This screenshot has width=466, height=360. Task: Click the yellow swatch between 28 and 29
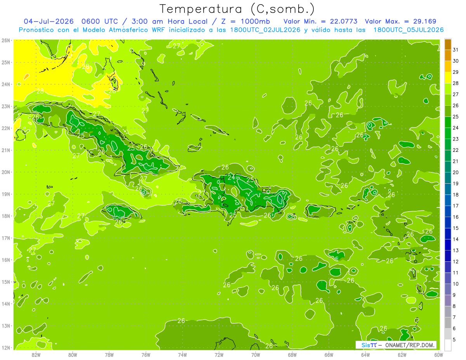[448, 78]
